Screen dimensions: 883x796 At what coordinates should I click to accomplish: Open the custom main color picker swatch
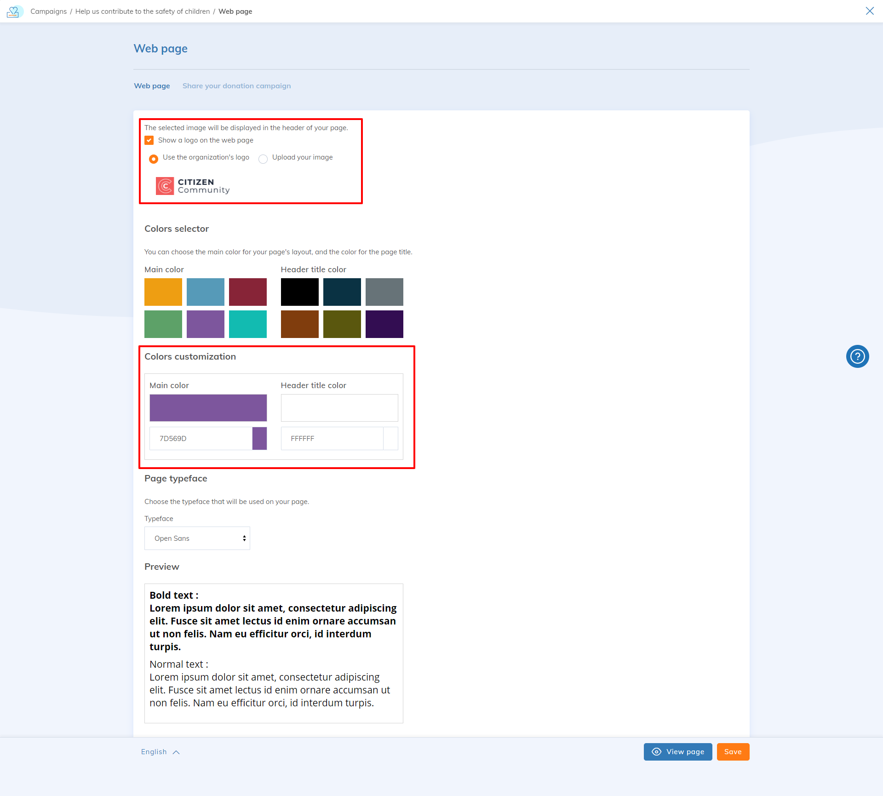(260, 438)
